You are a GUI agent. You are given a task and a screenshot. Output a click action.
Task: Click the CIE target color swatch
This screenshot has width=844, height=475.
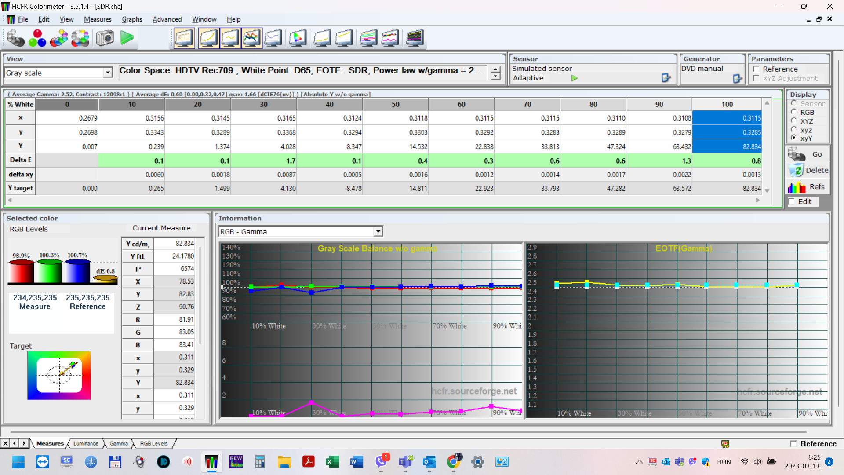pyautogui.click(x=59, y=375)
